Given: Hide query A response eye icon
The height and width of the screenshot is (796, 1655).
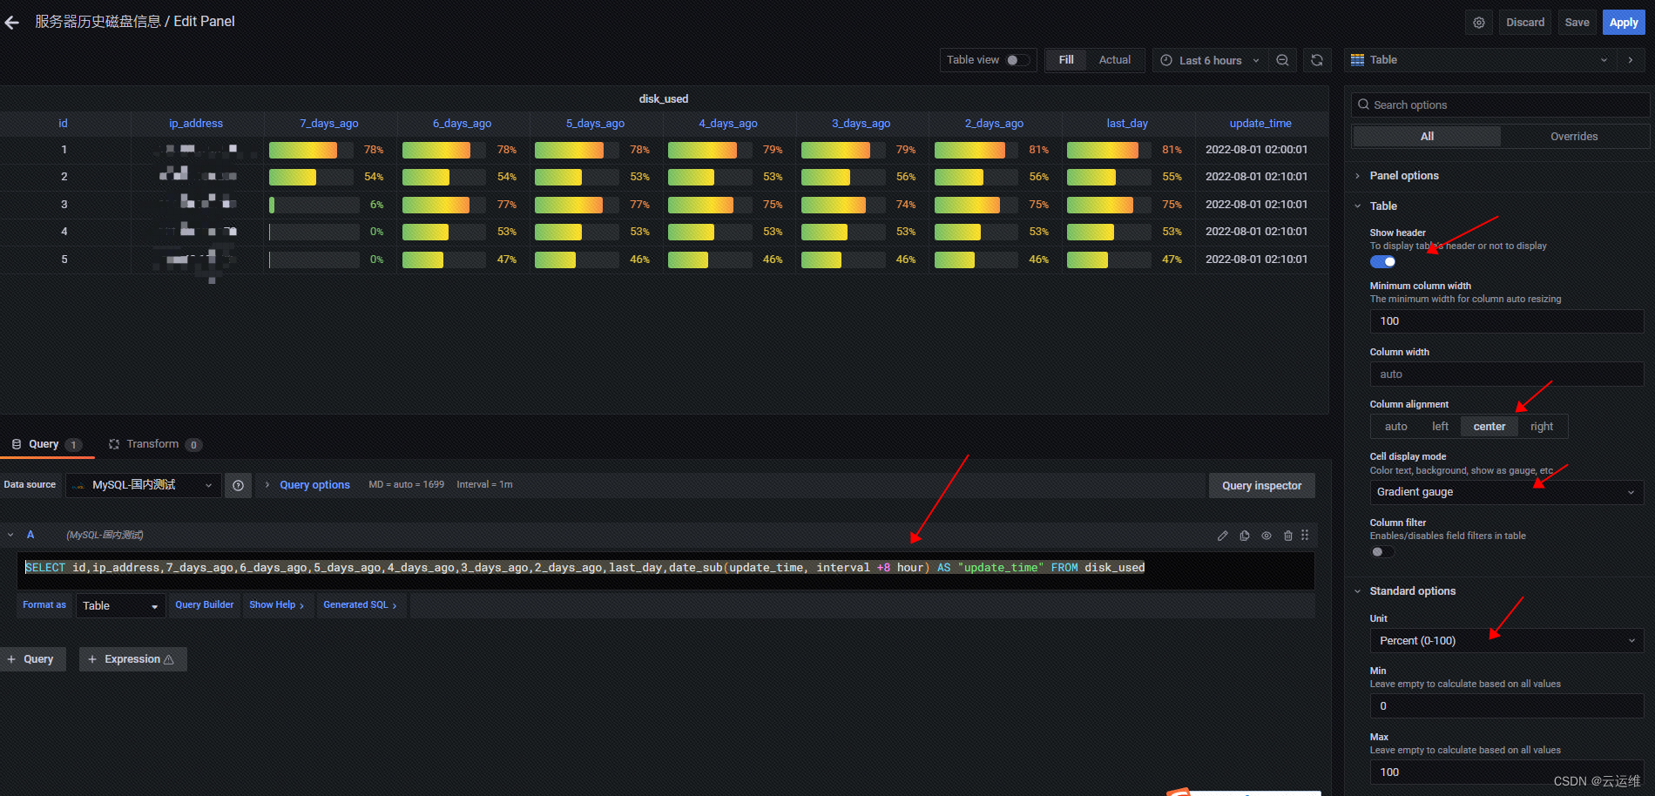Looking at the screenshot, I should 1267,536.
